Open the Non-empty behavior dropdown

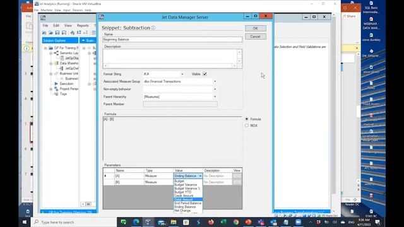coord(215,89)
